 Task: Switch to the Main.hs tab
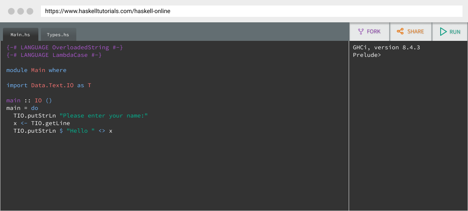[21, 35]
